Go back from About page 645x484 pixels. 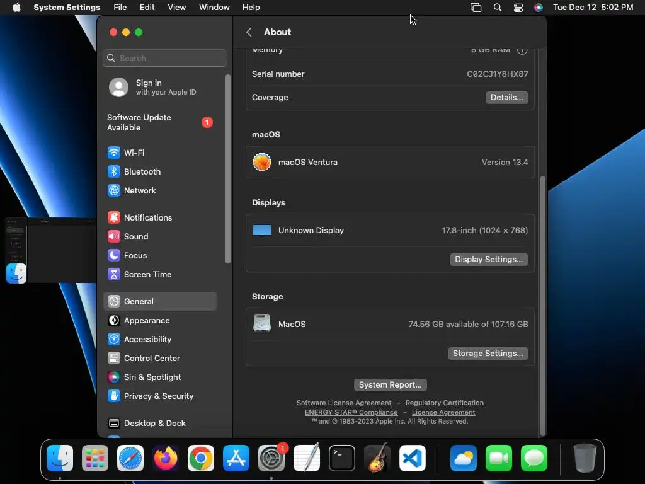[x=249, y=32]
